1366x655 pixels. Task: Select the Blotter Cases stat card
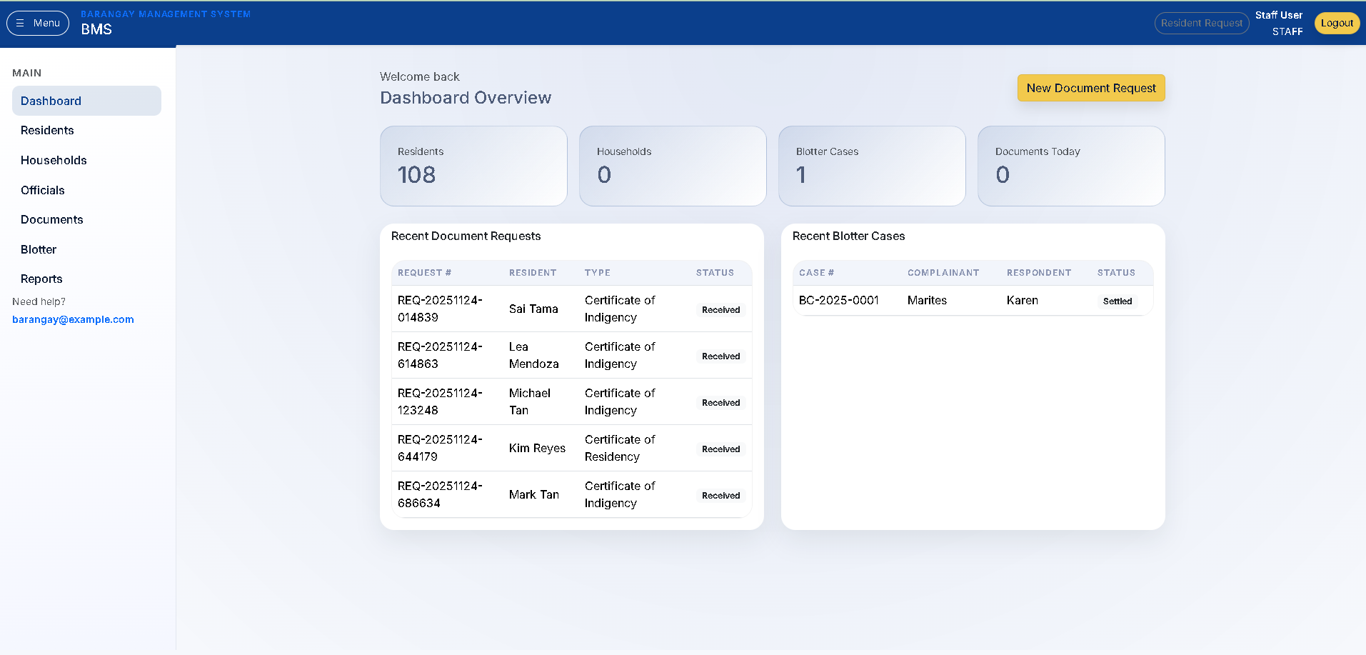(x=871, y=166)
